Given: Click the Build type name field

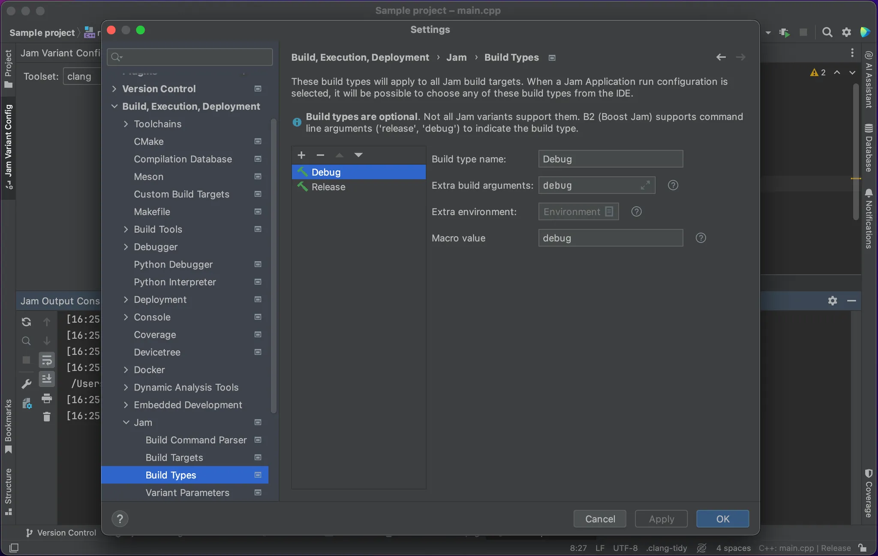Looking at the screenshot, I should tap(610, 159).
